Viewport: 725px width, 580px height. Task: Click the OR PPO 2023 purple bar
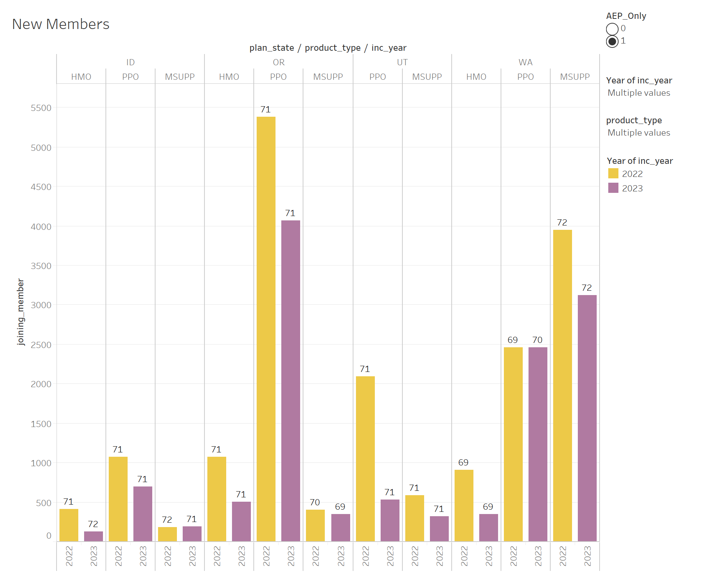[x=291, y=381]
